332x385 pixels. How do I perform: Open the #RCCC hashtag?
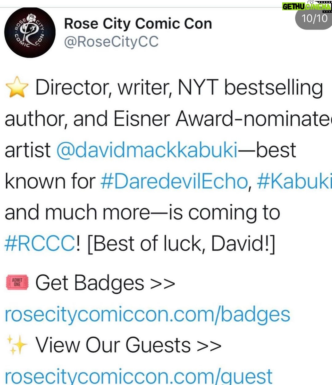tap(40, 244)
